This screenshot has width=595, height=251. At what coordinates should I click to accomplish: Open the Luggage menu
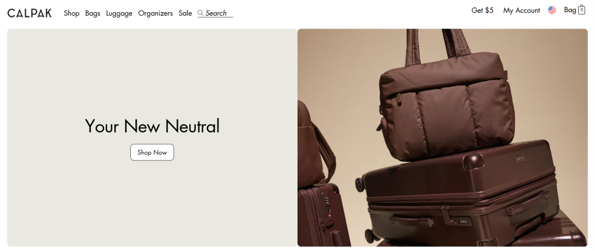click(x=119, y=13)
